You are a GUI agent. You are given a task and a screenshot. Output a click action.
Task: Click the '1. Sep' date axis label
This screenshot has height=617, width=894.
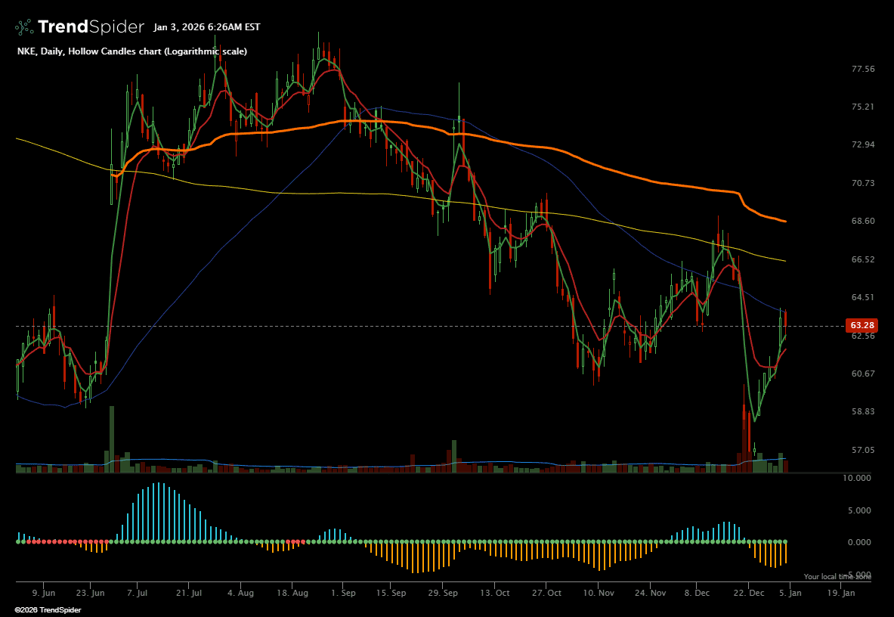click(343, 594)
